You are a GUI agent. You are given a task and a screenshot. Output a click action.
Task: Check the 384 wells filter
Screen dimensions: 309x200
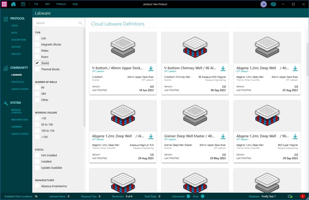pyautogui.click(x=37, y=94)
